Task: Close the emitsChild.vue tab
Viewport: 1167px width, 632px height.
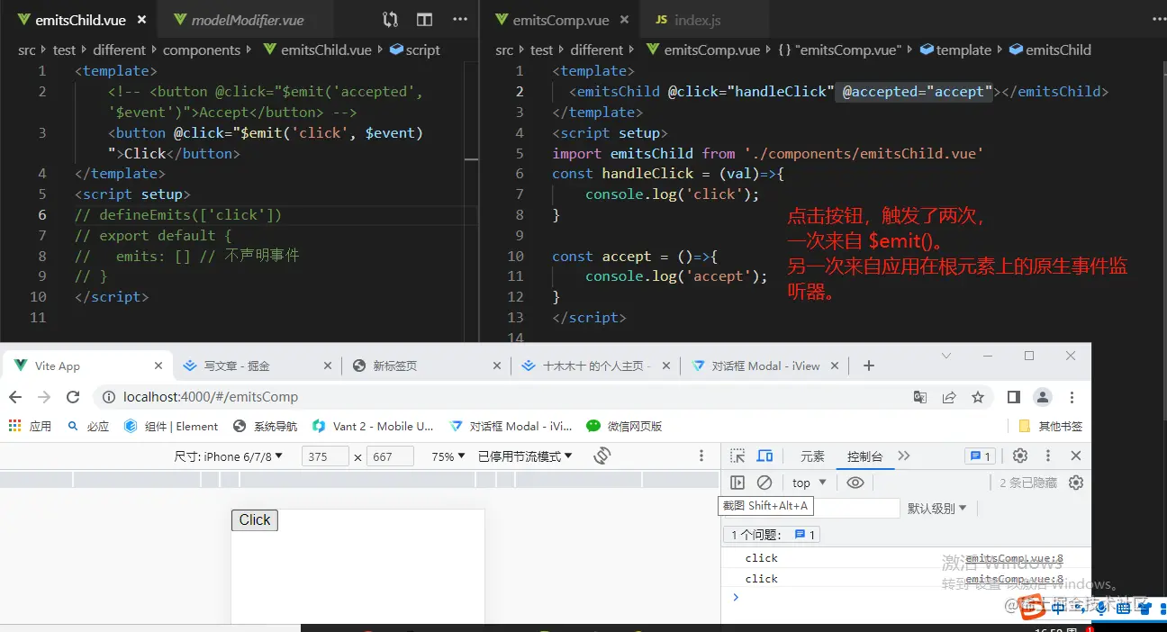Action: [x=141, y=20]
